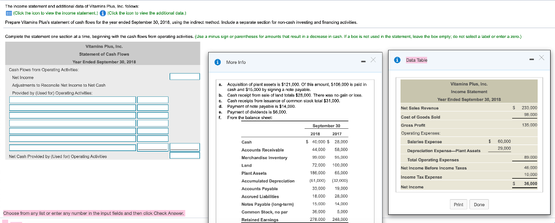Click the Net Income amount input box
Image resolution: width=555 pixels, height=223 pixels.
pyautogui.click(x=185, y=77)
